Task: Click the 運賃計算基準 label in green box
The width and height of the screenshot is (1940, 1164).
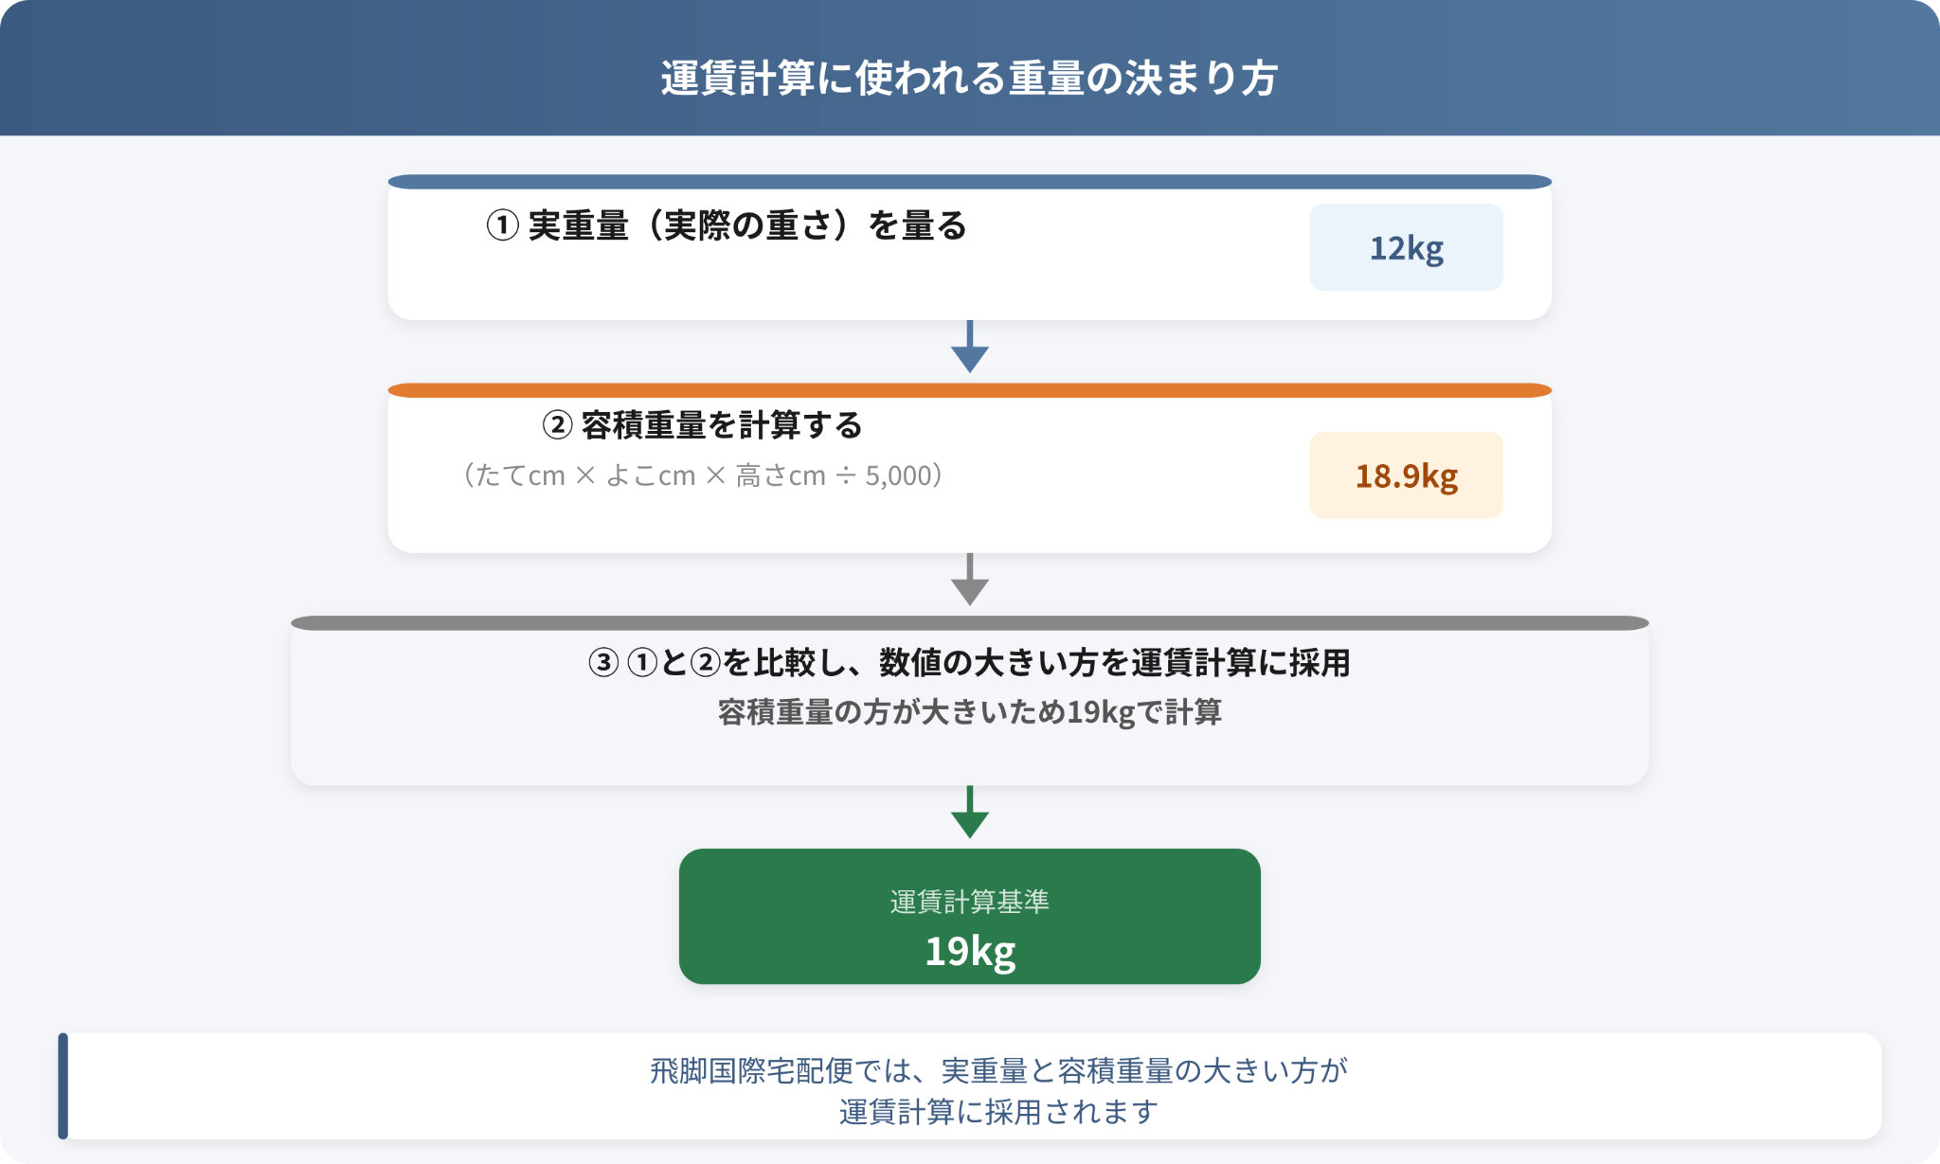Action: pyautogui.click(x=969, y=902)
